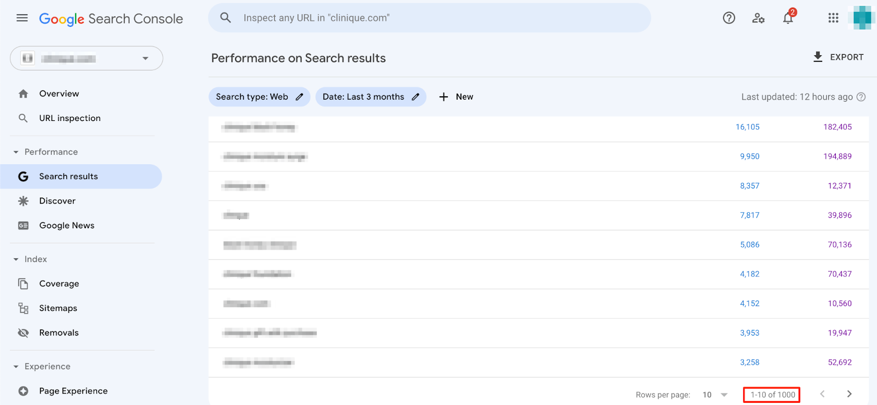Go to next page of results
Screen dimensions: 877x405
point(849,394)
